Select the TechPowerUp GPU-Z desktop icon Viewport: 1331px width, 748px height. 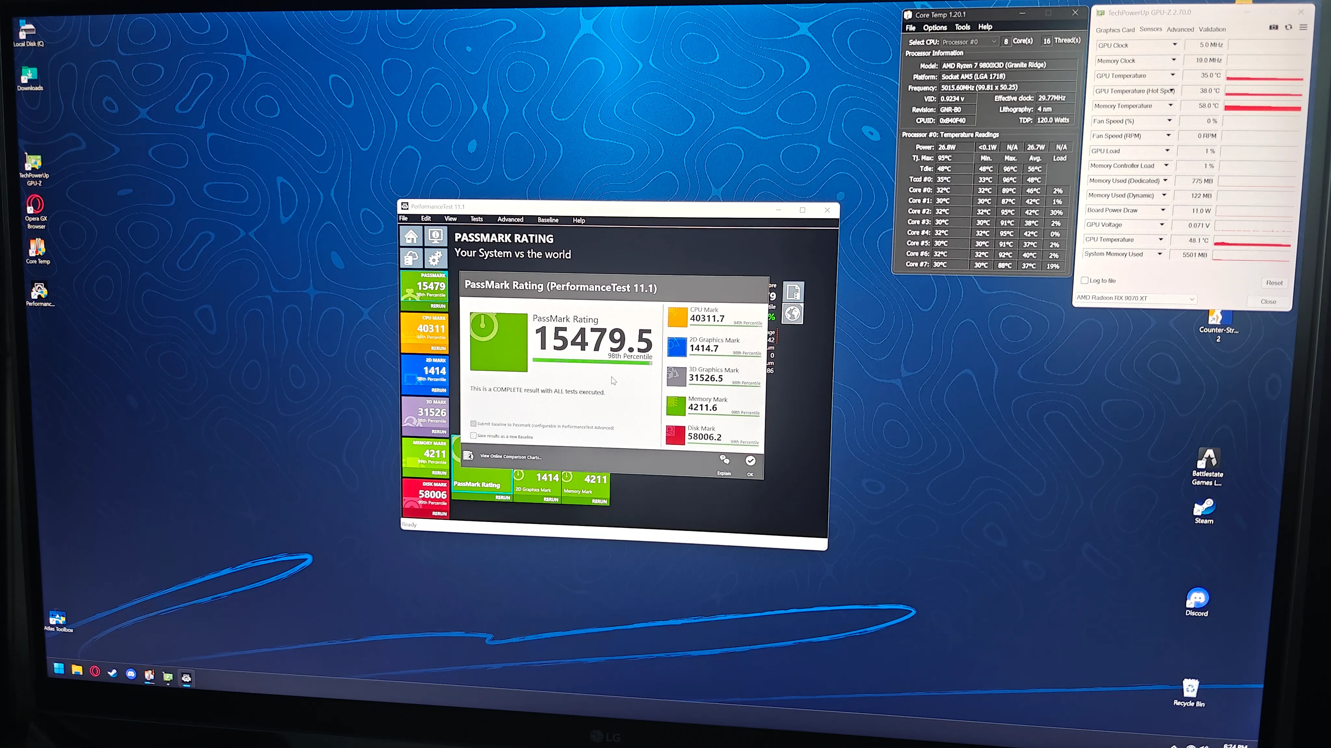(33, 169)
